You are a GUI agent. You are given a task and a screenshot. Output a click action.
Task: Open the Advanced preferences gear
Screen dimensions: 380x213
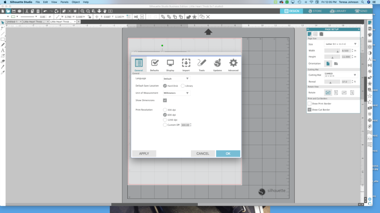233,65
